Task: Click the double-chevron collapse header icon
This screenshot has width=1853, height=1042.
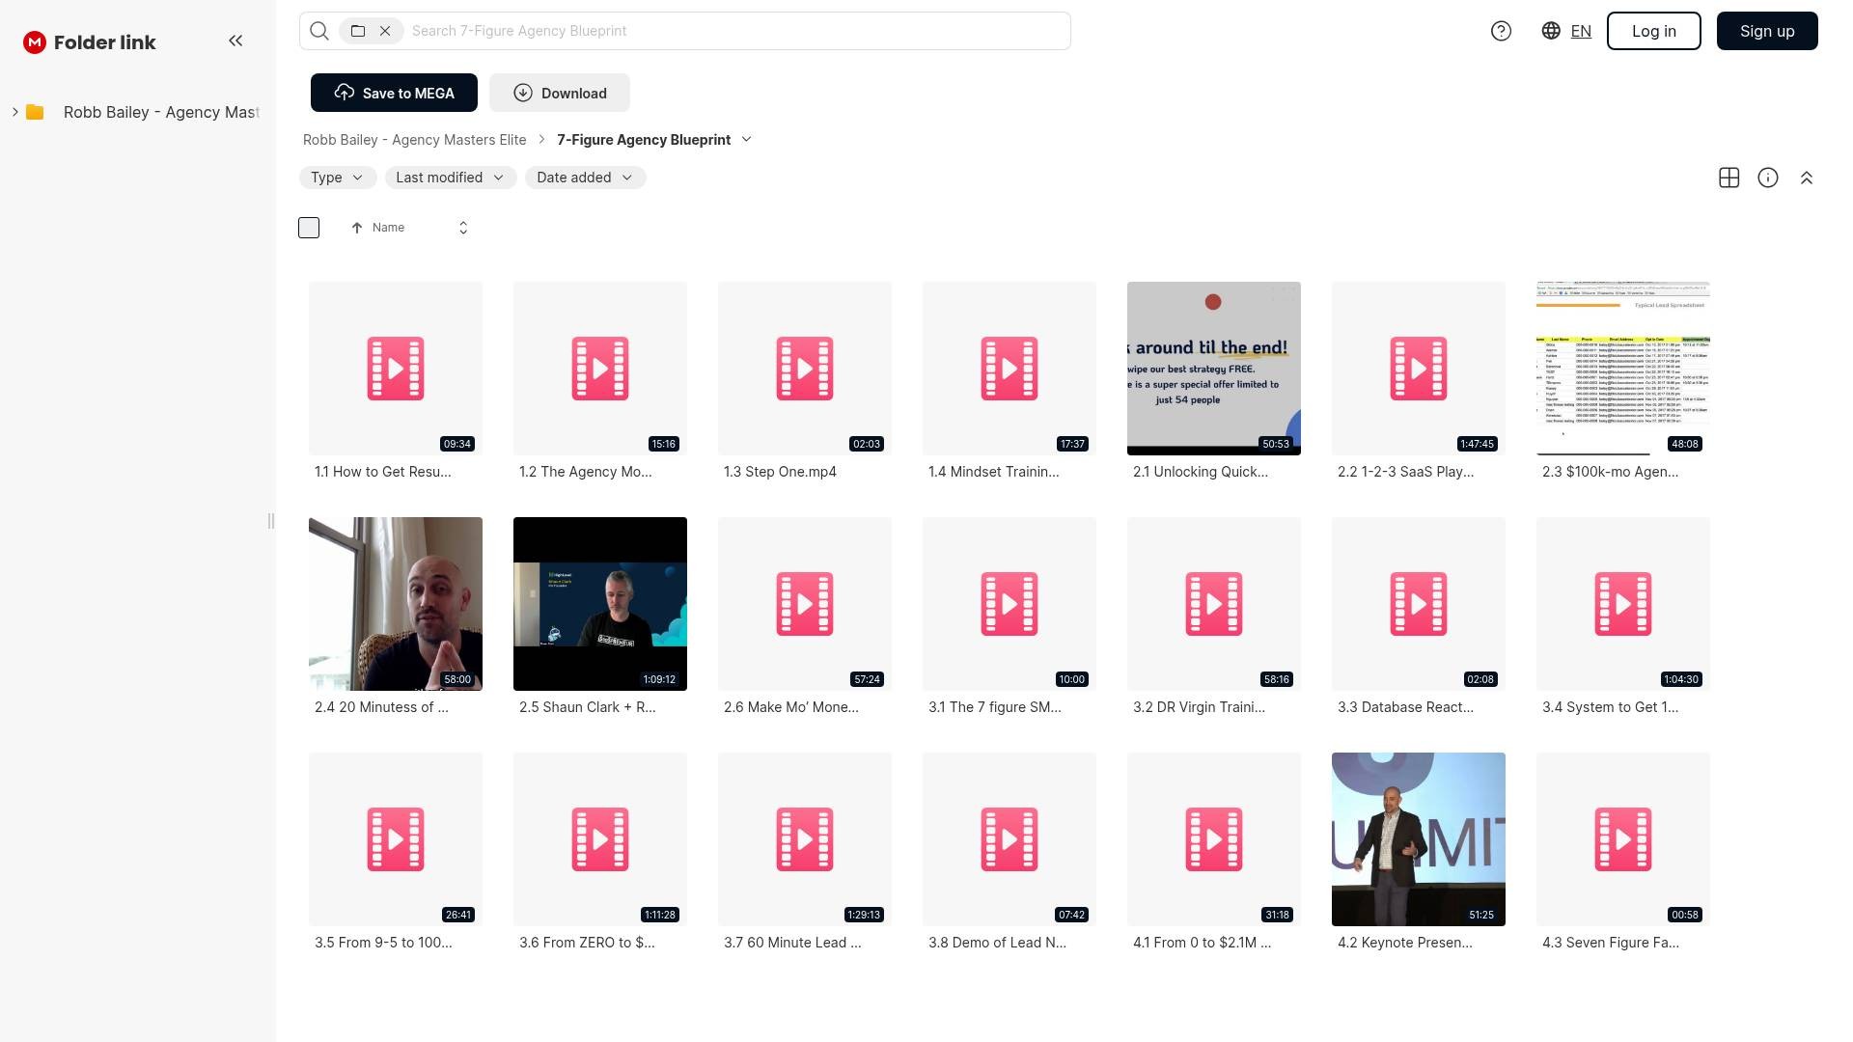Action: [1806, 178]
